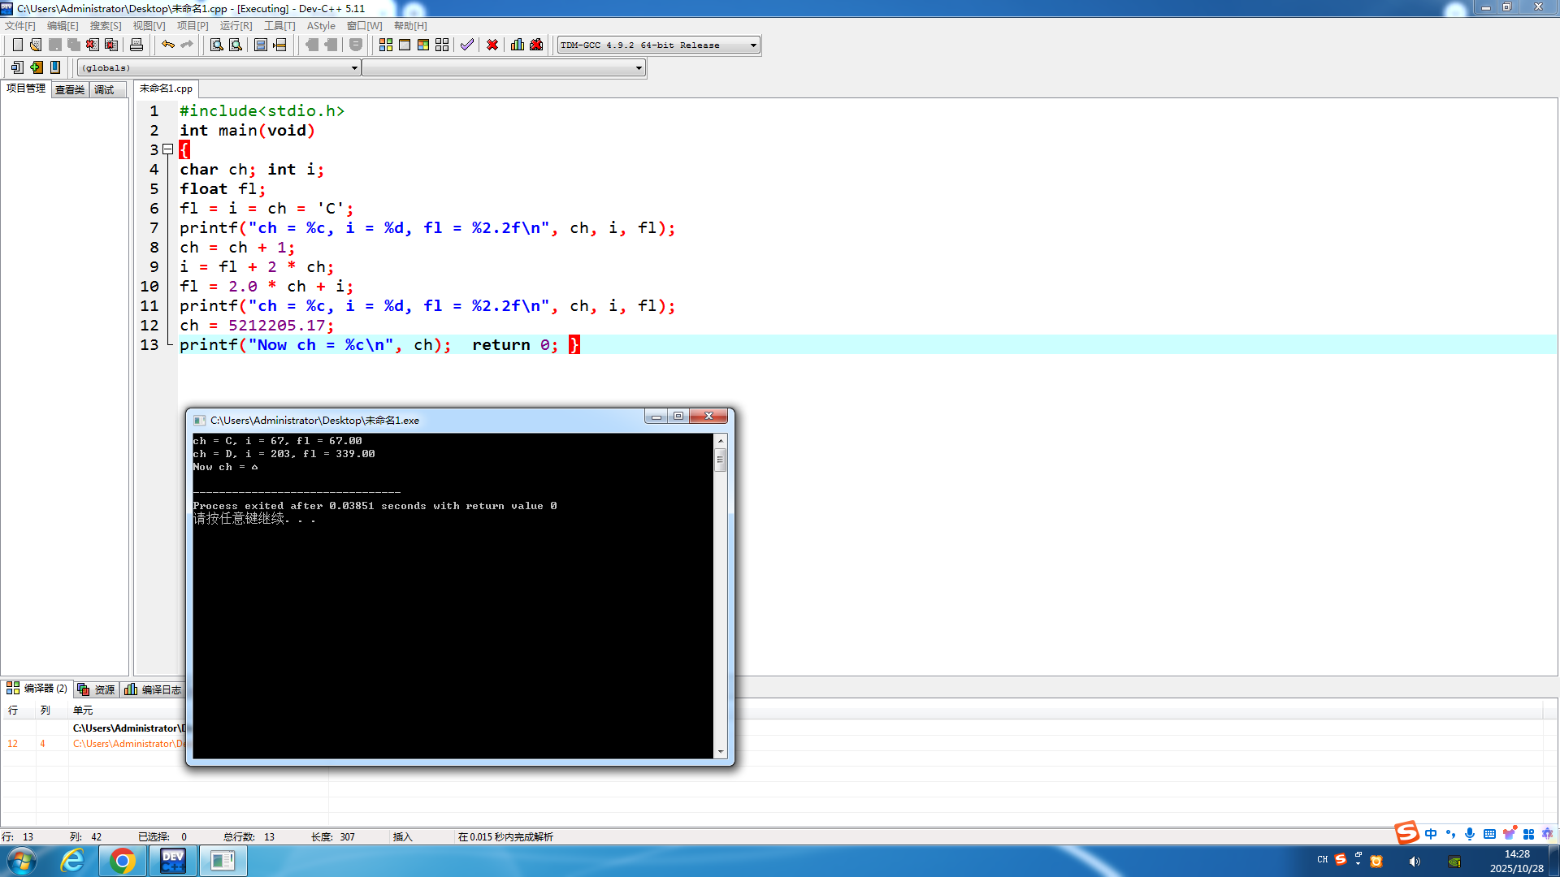
Task: Click the Compile toolbar icon
Action: point(386,45)
